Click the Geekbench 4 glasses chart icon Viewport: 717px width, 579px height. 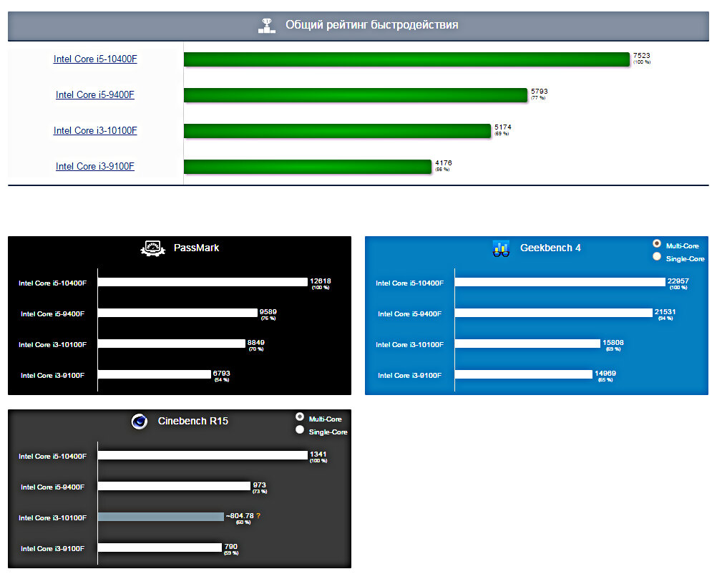click(501, 248)
